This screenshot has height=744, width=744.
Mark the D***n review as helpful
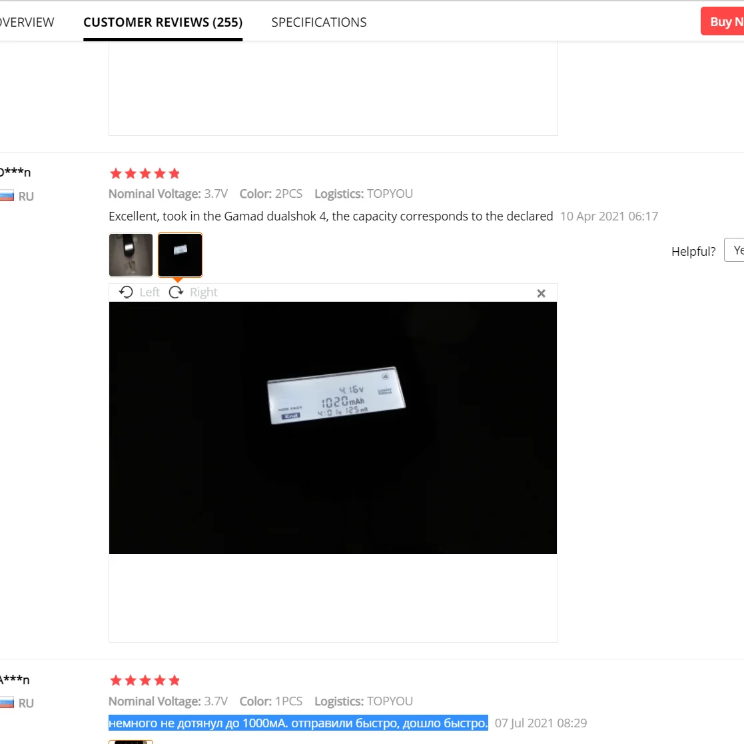click(x=734, y=250)
